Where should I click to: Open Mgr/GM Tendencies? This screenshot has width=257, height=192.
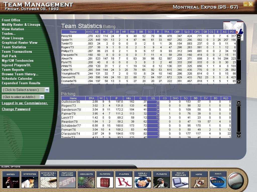(x=18, y=60)
